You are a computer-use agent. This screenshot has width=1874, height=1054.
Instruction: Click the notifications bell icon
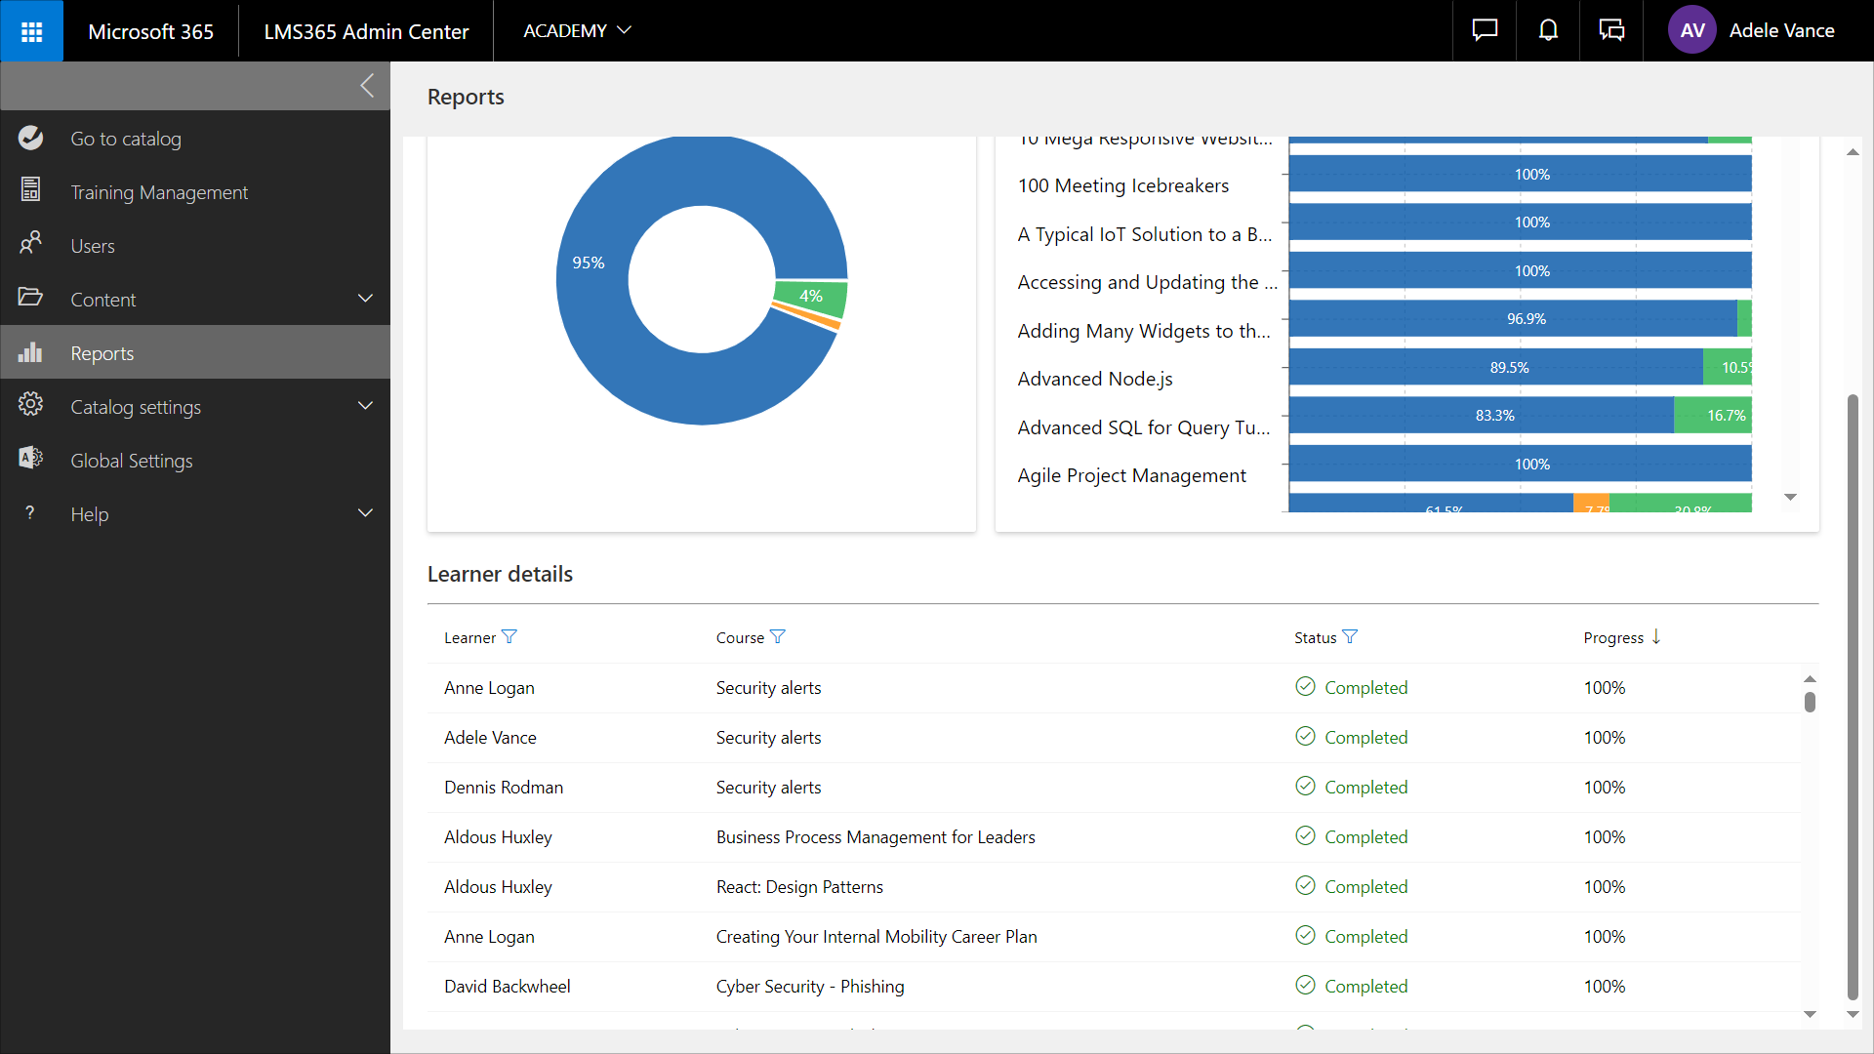tap(1548, 31)
